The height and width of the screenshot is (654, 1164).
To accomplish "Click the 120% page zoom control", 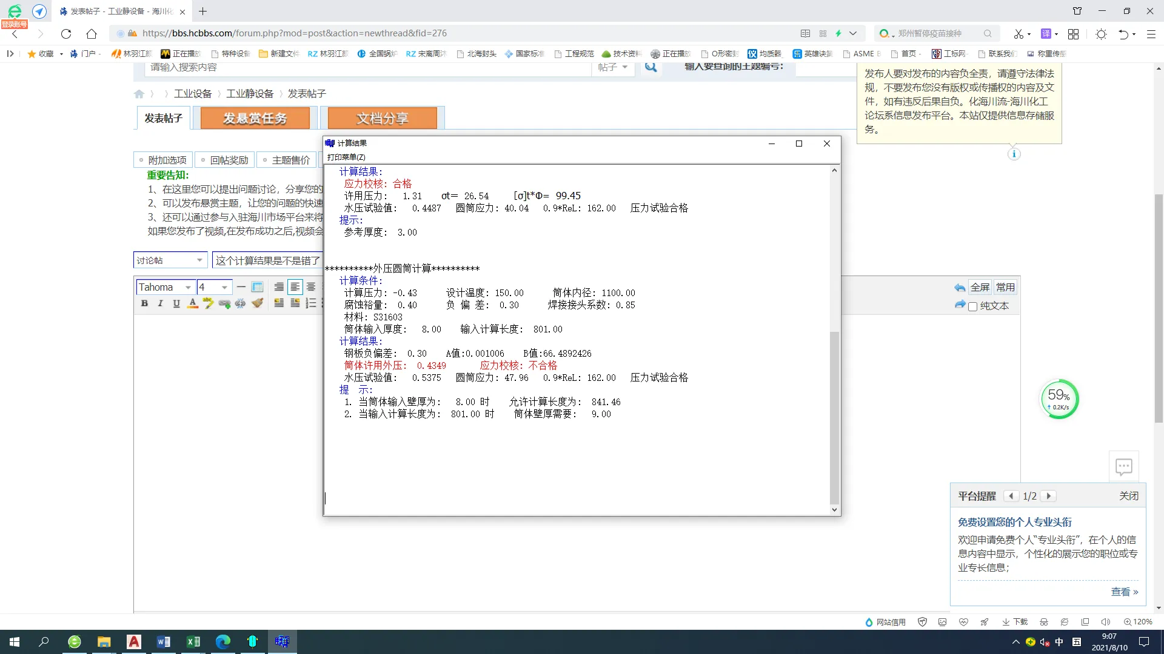I will (x=1138, y=622).
